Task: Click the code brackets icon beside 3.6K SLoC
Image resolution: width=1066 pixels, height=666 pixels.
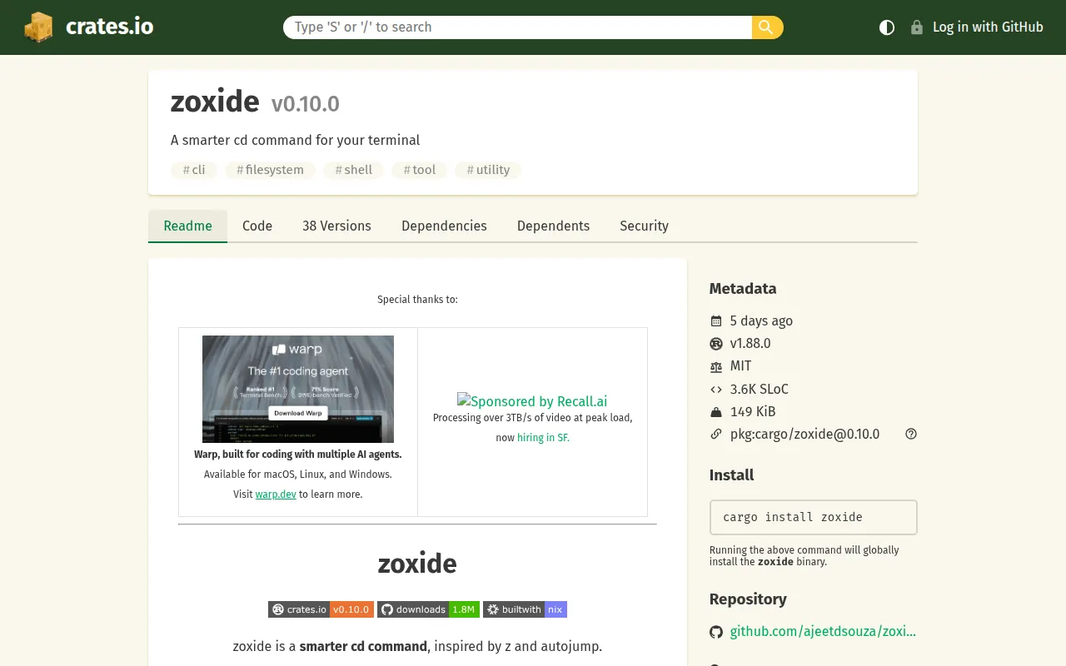Action: (x=716, y=389)
